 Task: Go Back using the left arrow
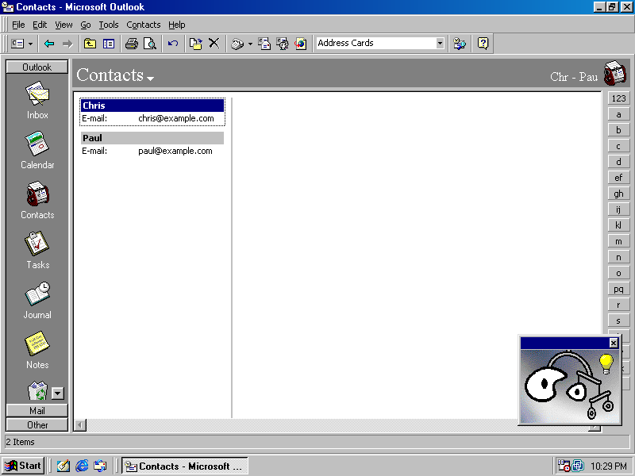click(49, 44)
